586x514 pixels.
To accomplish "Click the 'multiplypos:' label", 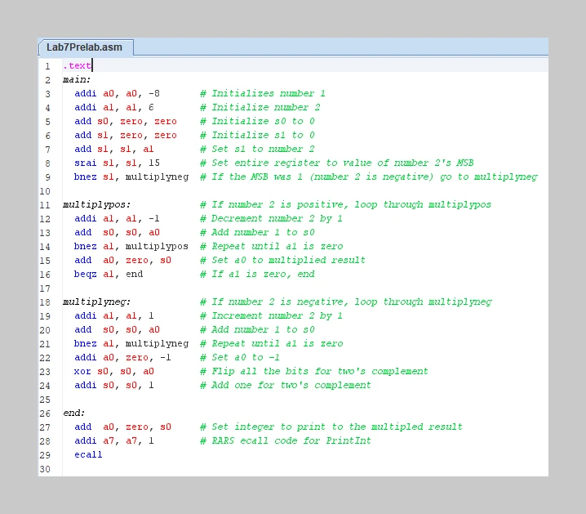I will [x=97, y=204].
